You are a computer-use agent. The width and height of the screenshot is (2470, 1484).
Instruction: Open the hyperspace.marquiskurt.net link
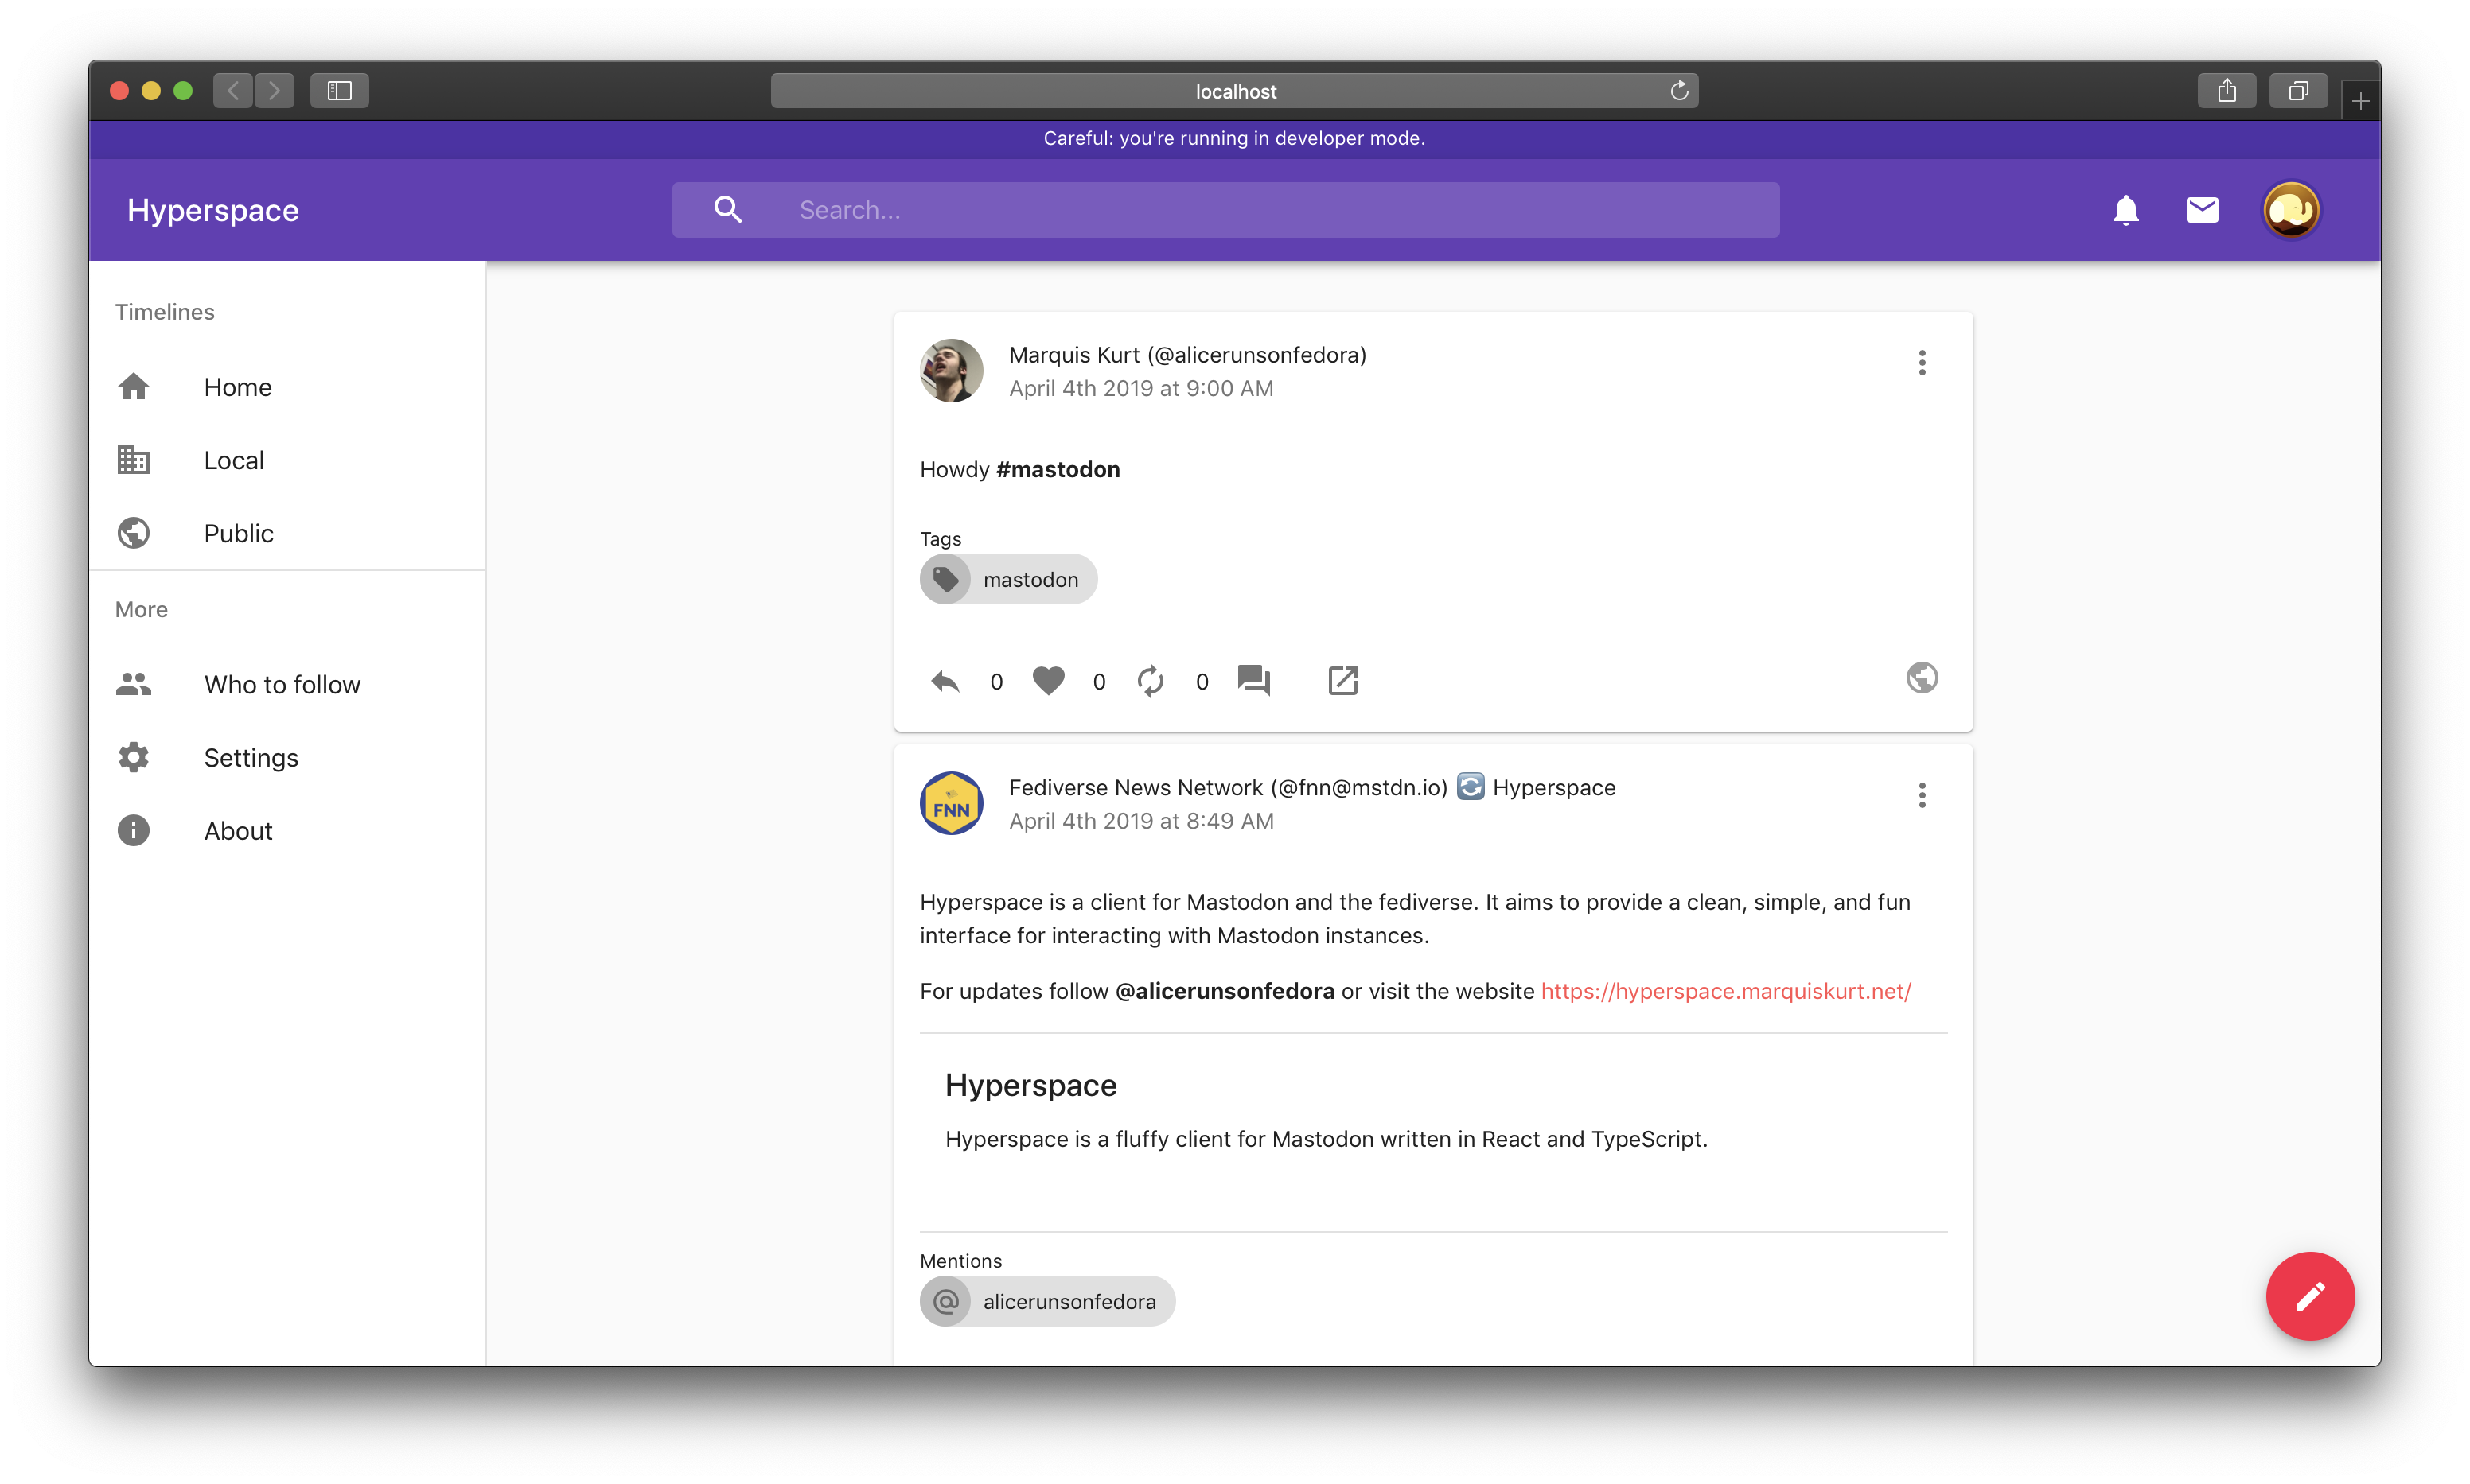[1726, 991]
